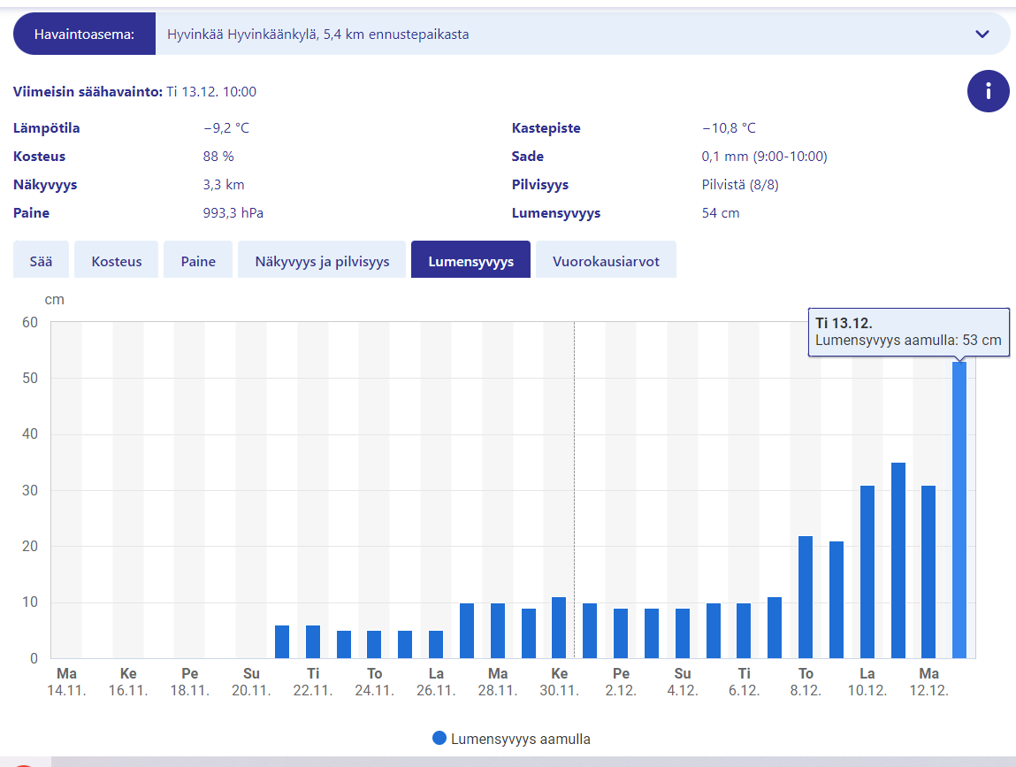This screenshot has width=1016, height=767.
Task: Click the bar for Ma 12.12.
Action: point(928,573)
